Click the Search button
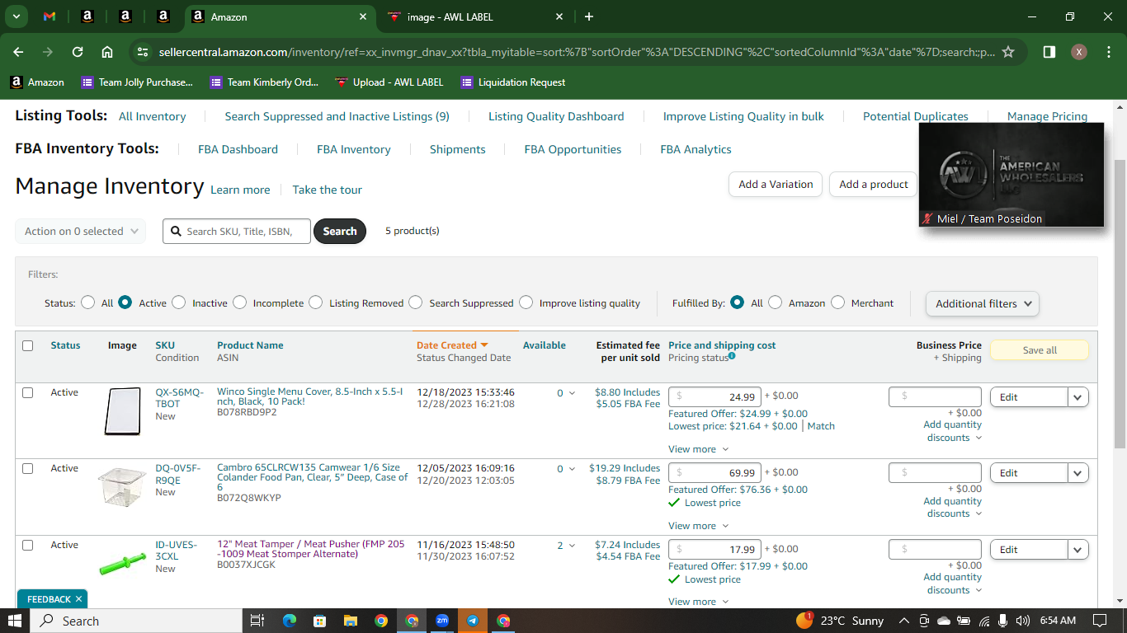 340,232
